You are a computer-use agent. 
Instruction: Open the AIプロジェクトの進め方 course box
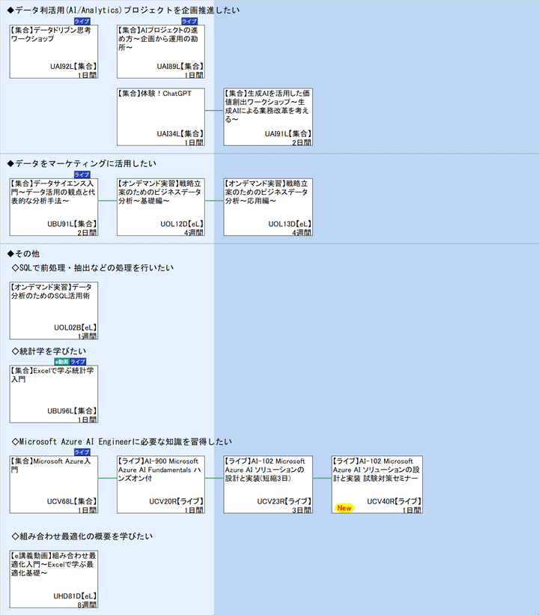[x=160, y=52]
